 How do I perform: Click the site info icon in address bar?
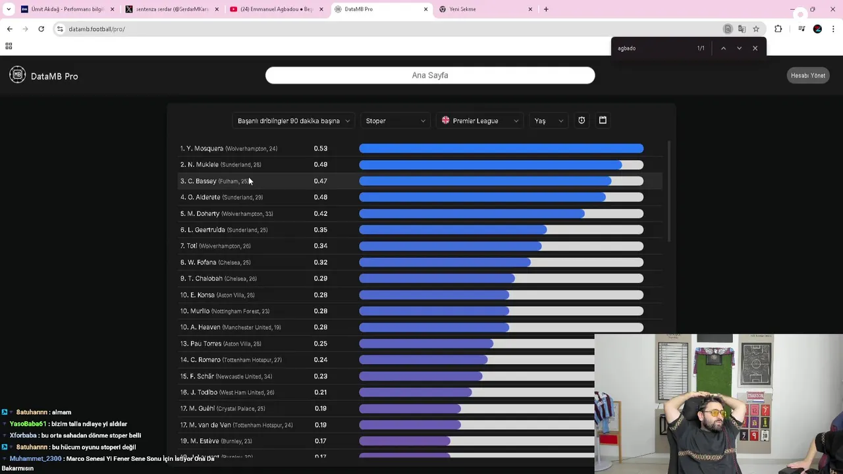(x=60, y=29)
